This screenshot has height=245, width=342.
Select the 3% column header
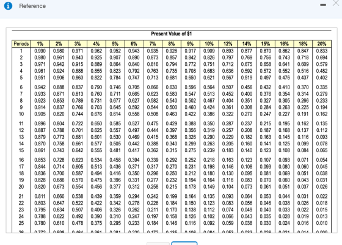tap(78, 43)
